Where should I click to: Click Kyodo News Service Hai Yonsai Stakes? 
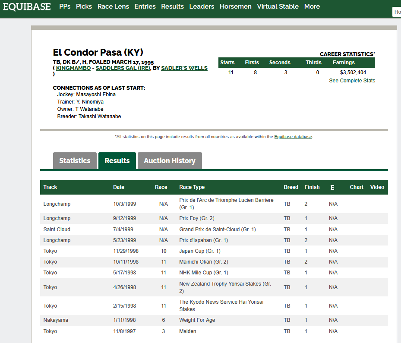[221, 305]
